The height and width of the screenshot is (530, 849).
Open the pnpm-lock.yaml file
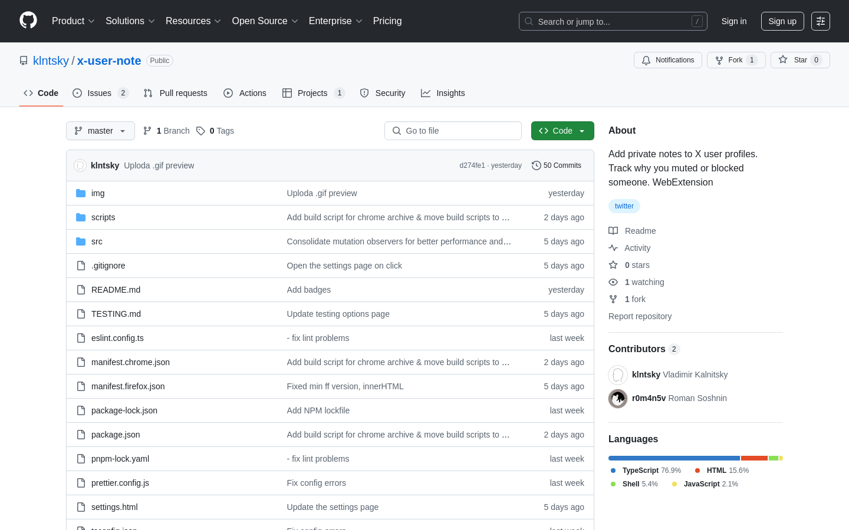click(x=120, y=459)
